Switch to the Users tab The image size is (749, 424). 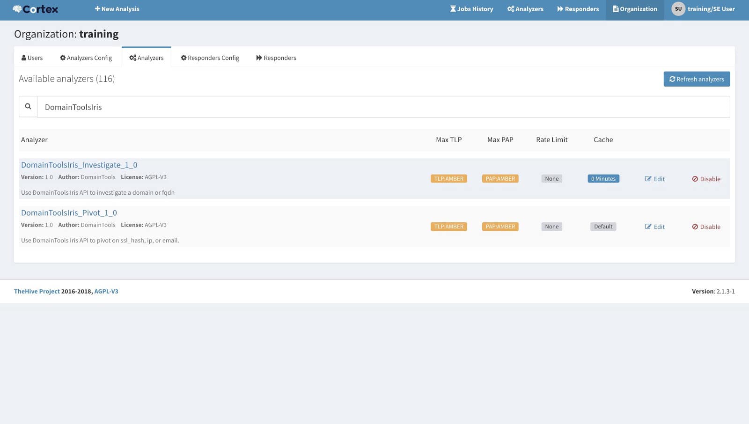(32, 58)
